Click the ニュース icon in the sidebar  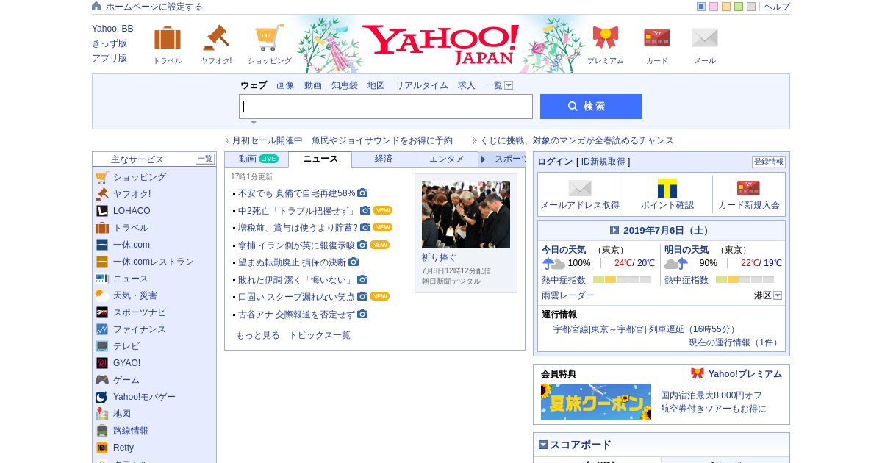[102, 279]
